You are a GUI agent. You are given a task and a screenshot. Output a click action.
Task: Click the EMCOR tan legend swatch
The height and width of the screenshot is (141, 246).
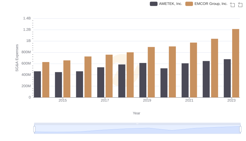pyautogui.click(x=189, y=4)
